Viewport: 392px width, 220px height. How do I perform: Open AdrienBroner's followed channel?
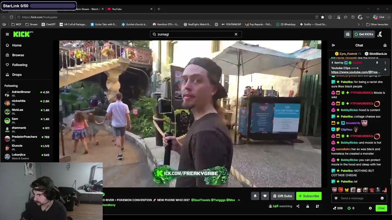[27, 94]
